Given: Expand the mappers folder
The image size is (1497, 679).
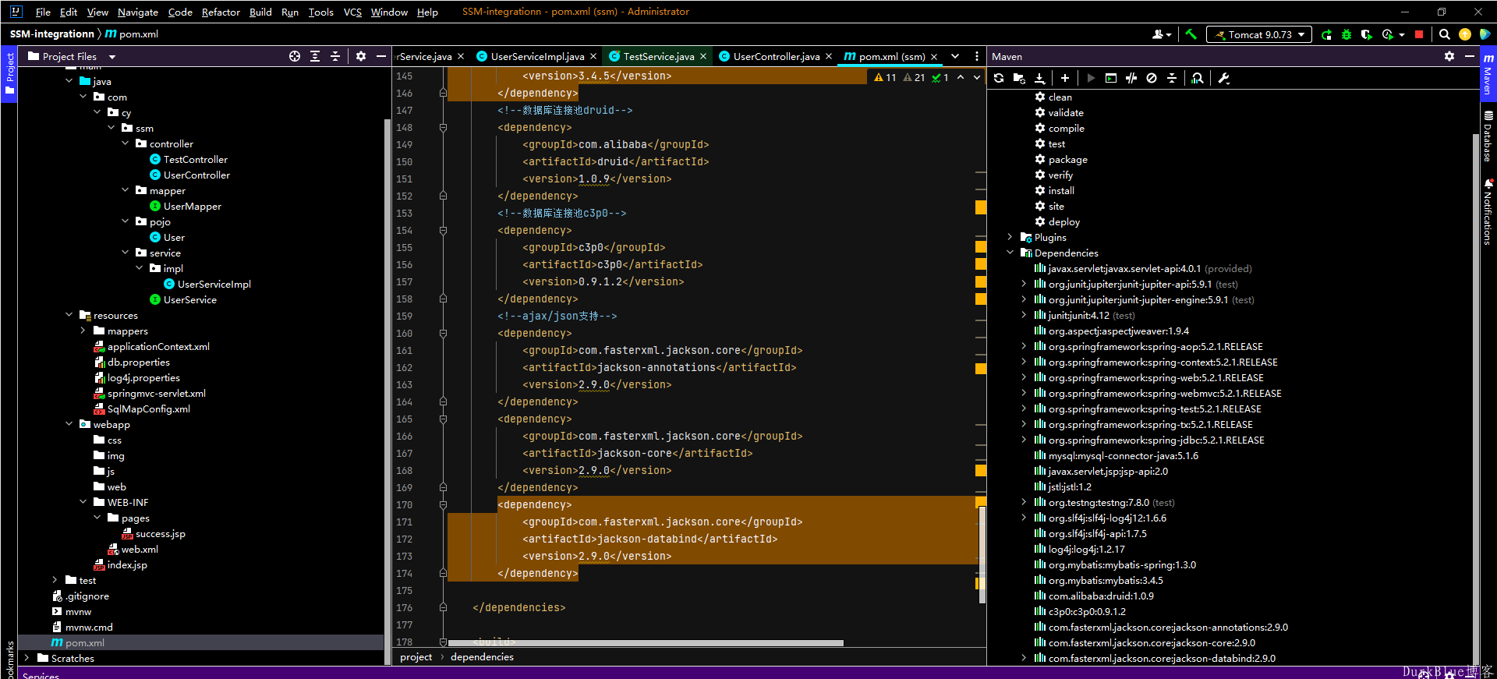Looking at the screenshot, I should [x=83, y=331].
